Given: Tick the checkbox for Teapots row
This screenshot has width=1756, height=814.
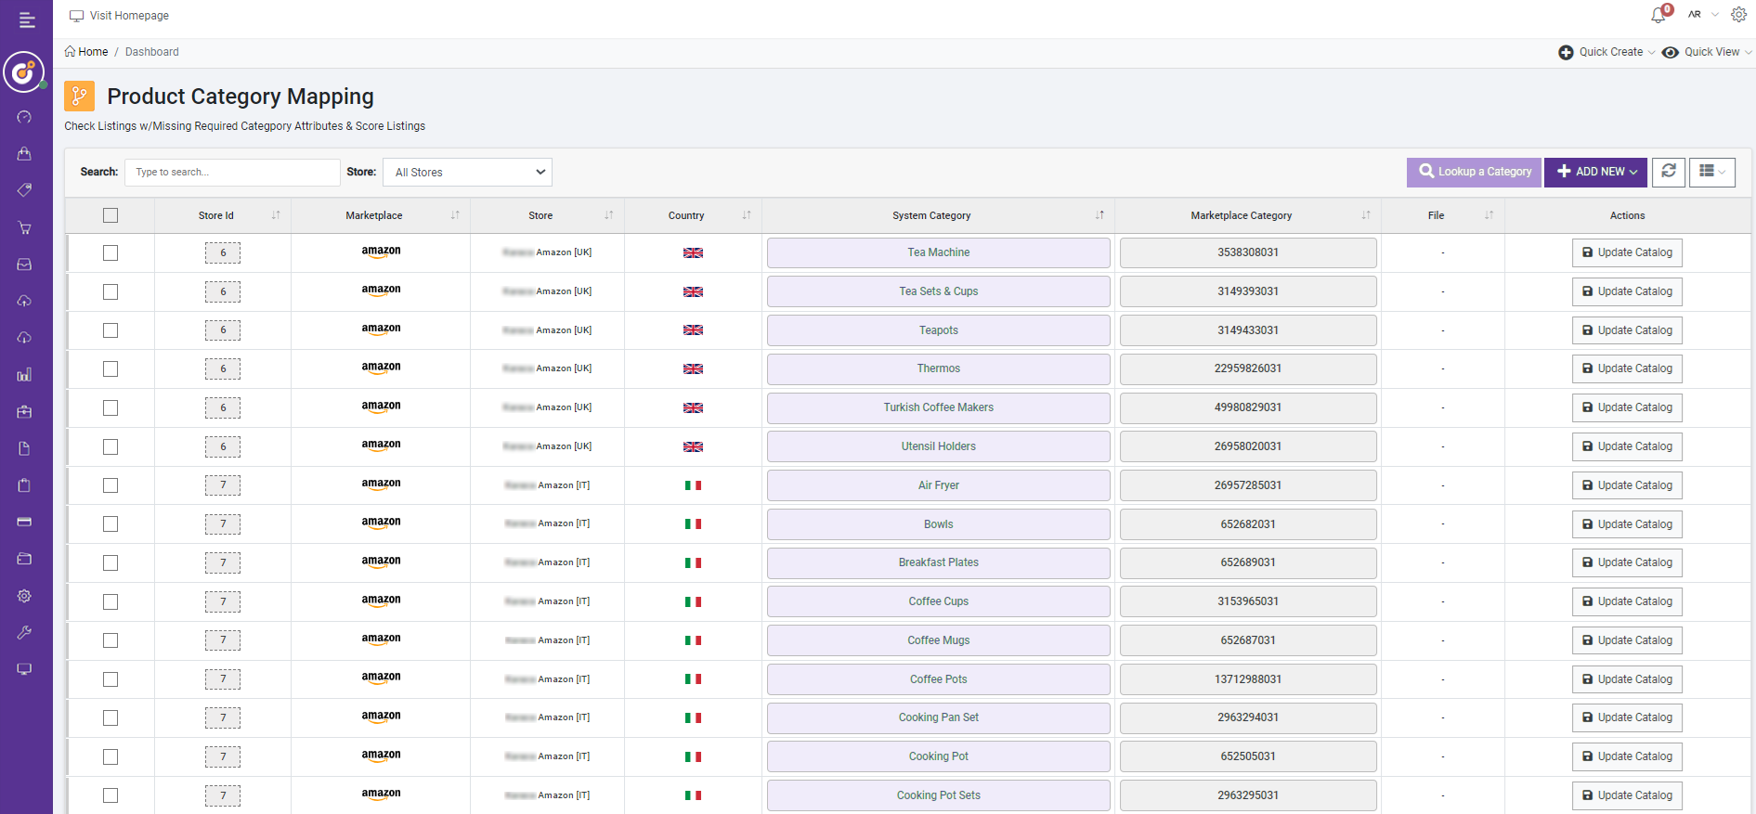Looking at the screenshot, I should coord(111,330).
